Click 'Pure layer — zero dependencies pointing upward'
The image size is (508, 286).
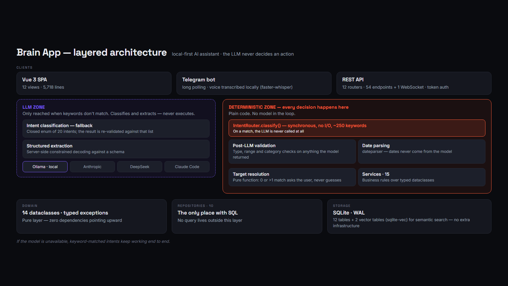pos(72,220)
